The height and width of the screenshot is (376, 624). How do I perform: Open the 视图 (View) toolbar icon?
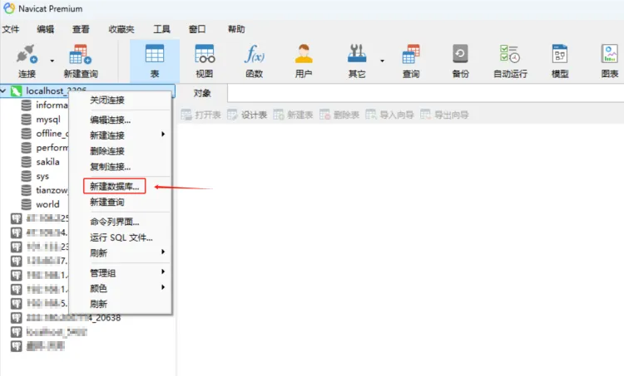click(205, 61)
